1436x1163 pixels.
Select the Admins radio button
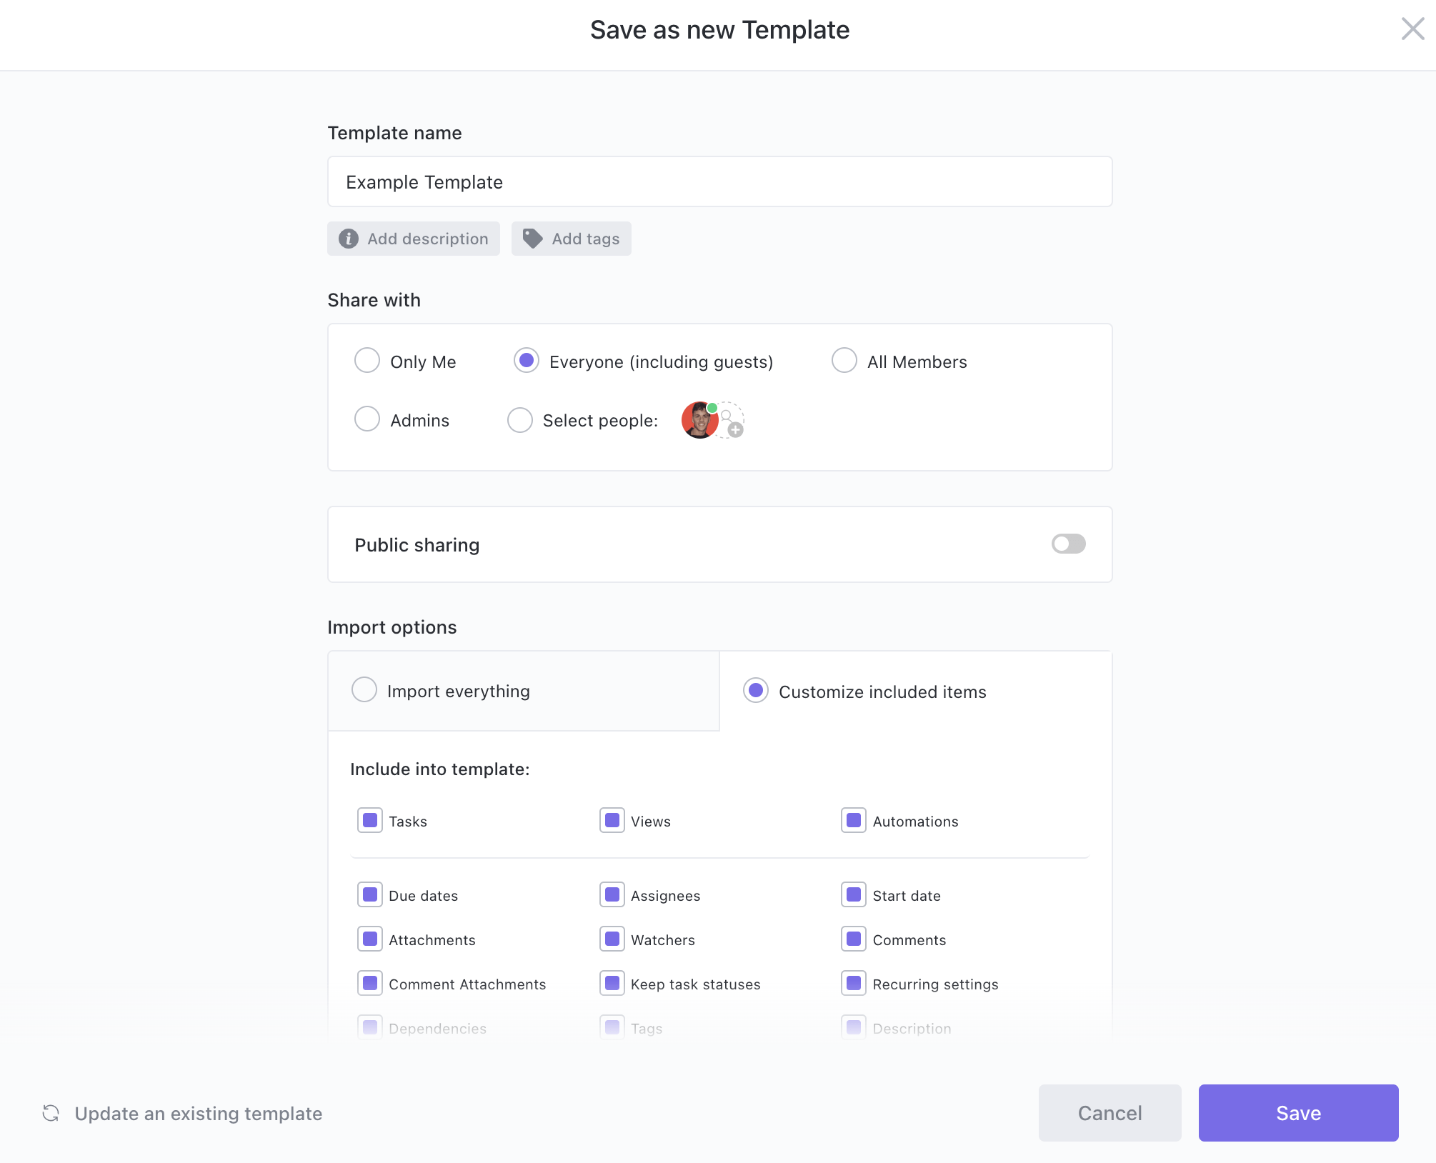(367, 419)
